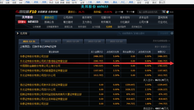Focus the stock name or code input field
Screen dimensions: 194x110
coord(150,12)
